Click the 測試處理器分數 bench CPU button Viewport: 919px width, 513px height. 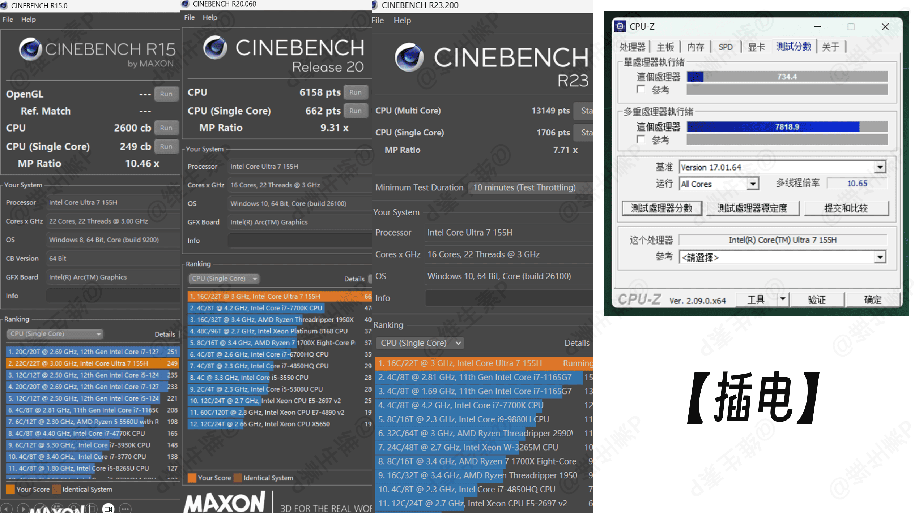pyautogui.click(x=661, y=208)
